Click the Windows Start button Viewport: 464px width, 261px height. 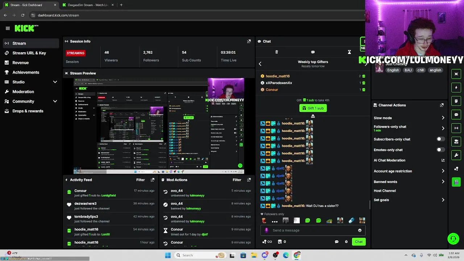coord(168,255)
